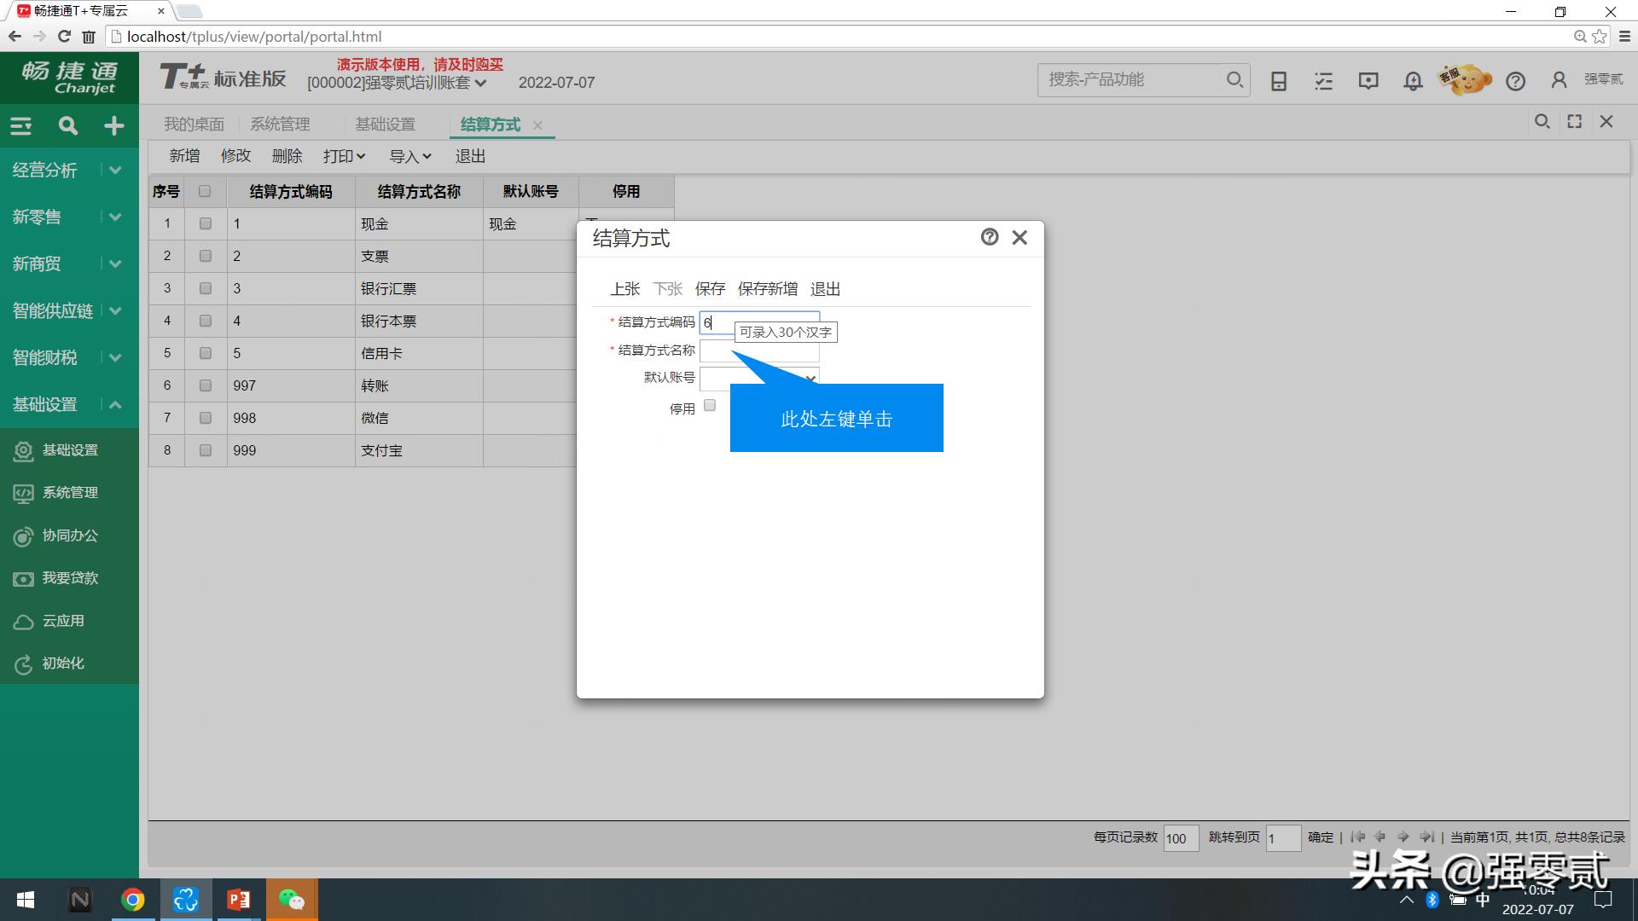
Task: Open the help question mark icon
Action: (x=1516, y=81)
